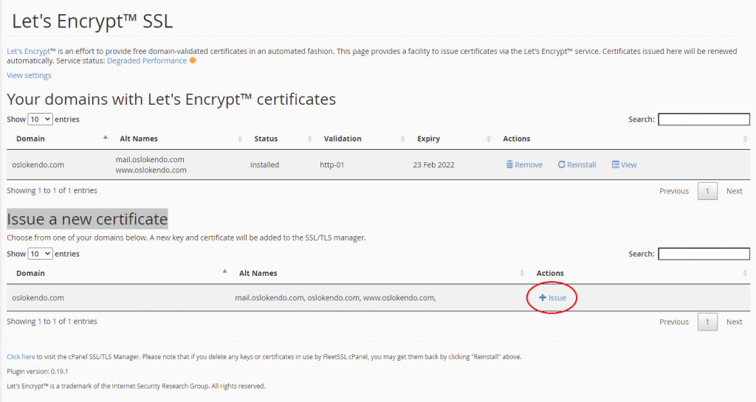This screenshot has width=756, height=402.
Task: Select page 1 in Issue certificate pagination
Action: (707, 322)
